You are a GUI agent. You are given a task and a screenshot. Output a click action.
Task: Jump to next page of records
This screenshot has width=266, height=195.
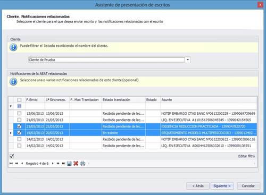point(58,163)
